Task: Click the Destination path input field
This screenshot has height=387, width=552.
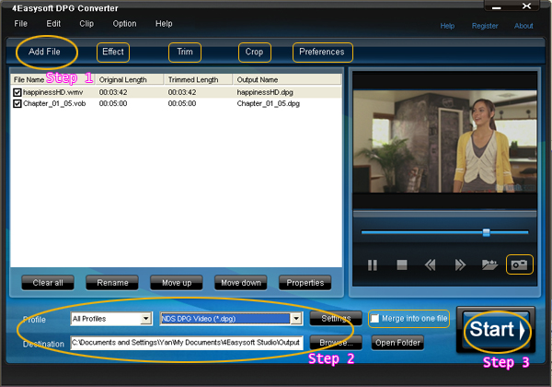Action: [187, 343]
